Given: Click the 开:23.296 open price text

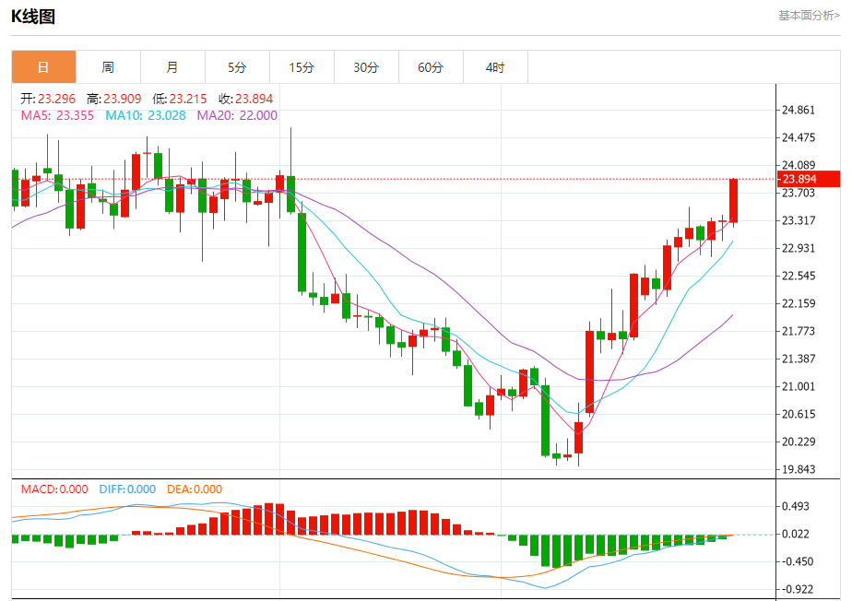Looking at the screenshot, I should tap(48, 99).
